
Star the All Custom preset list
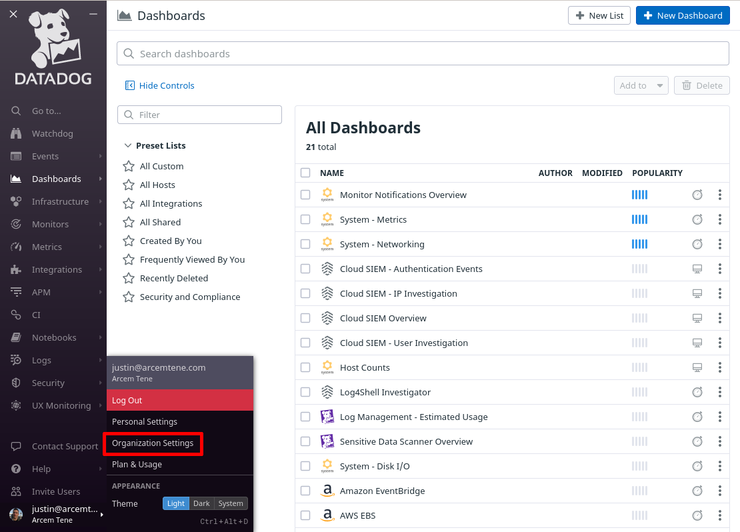click(129, 166)
